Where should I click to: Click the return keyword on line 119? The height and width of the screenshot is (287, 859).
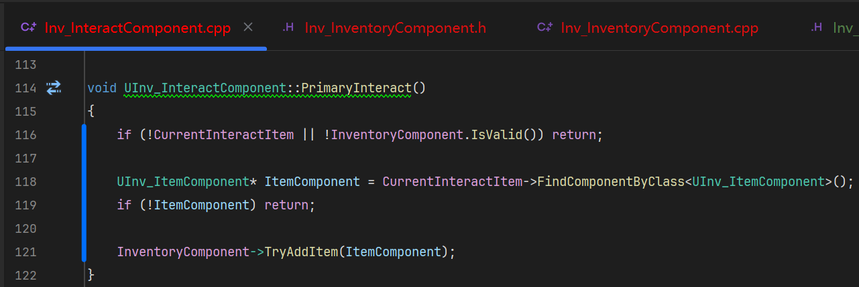[x=286, y=205]
